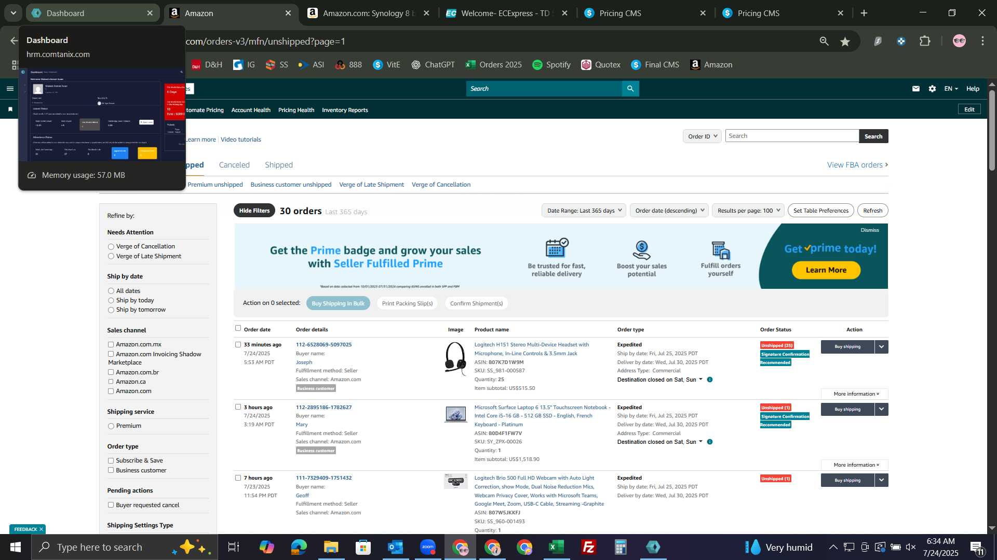
Task: Tick checkbox for order 112-6528069-5097025
Action: pyautogui.click(x=238, y=345)
